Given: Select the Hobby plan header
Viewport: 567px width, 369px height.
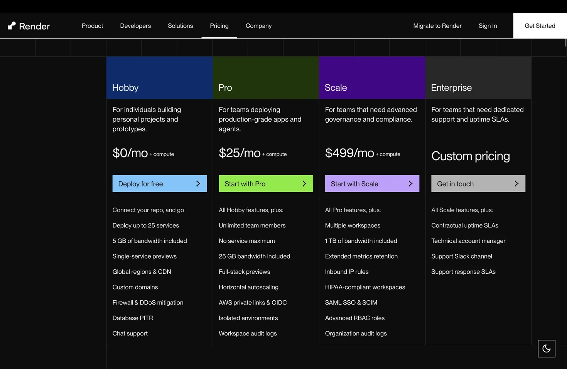Looking at the screenshot, I should (160, 78).
